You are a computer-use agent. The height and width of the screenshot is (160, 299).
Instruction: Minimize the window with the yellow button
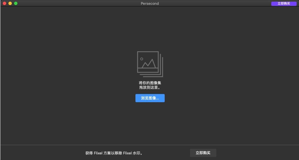pyautogui.click(x=10, y=3)
